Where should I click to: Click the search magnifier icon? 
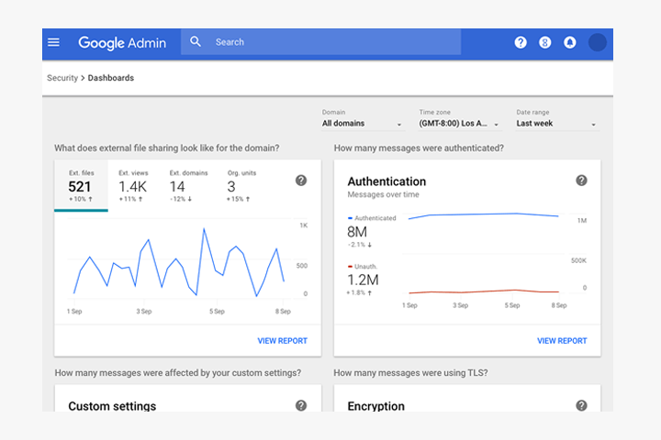(x=196, y=41)
